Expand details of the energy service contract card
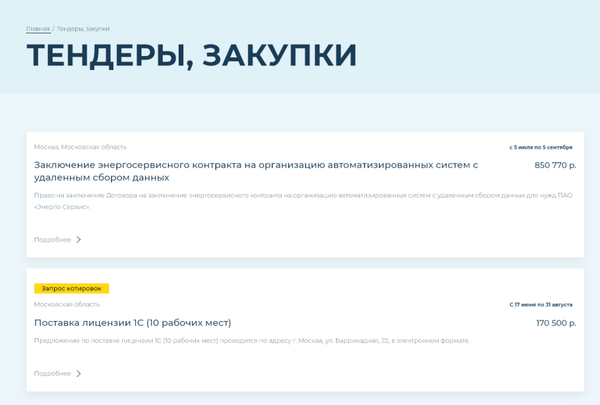The width and height of the screenshot is (600, 405). (x=60, y=240)
